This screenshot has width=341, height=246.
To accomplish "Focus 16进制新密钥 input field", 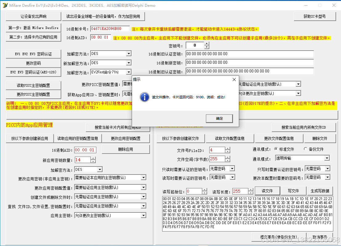I will point(250,63).
